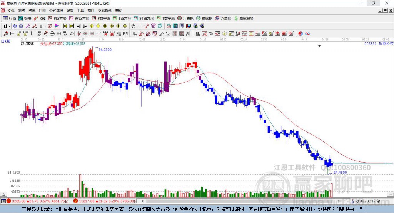Click the triangle ruler drawing icon
Screen dimensions: 394x213
(x=72, y=33)
